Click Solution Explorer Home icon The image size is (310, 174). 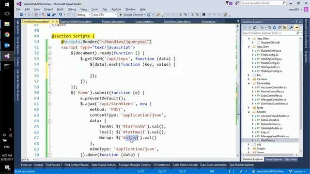pos(255,28)
